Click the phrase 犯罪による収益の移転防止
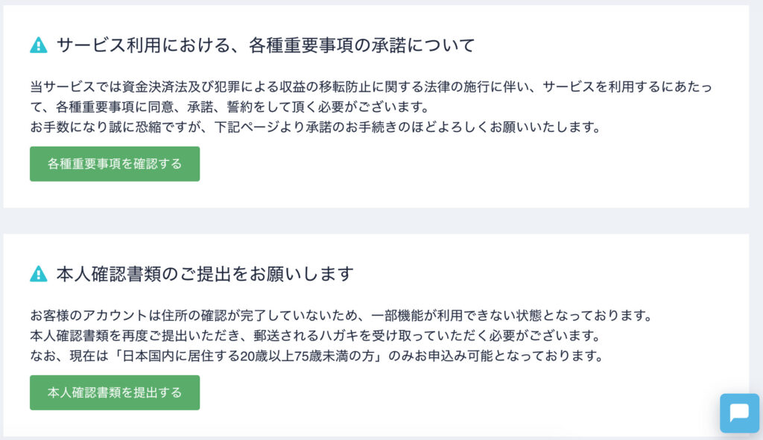 (293, 87)
